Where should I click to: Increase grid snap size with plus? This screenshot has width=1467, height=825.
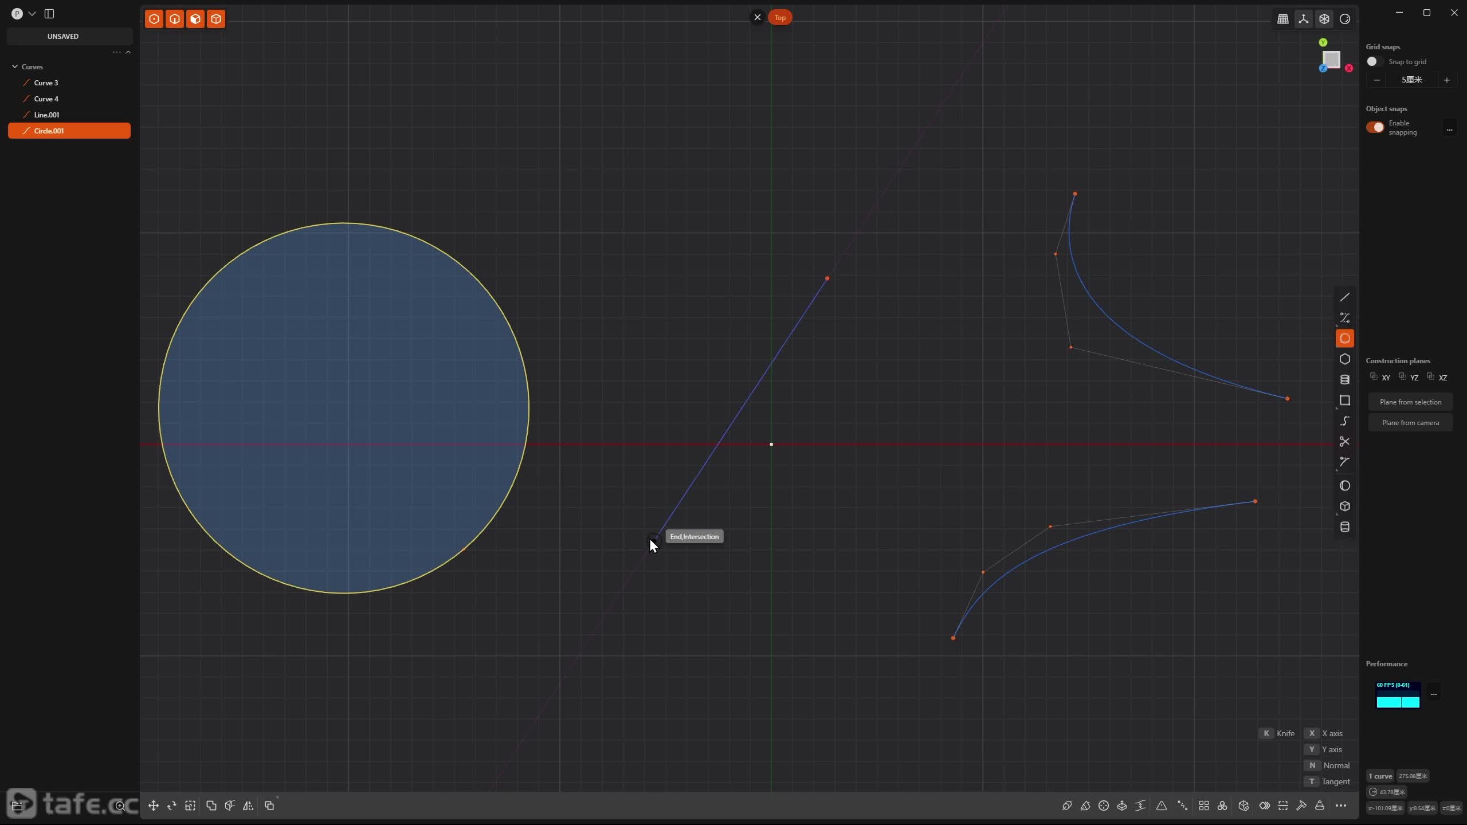(1446, 80)
